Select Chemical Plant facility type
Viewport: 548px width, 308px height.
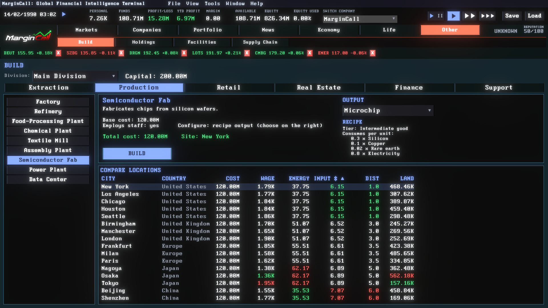[48, 131]
